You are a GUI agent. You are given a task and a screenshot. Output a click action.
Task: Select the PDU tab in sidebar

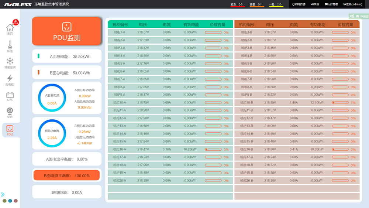coord(10,130)
